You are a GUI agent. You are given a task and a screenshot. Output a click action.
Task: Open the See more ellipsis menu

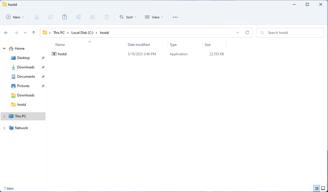tap(175, 17)
